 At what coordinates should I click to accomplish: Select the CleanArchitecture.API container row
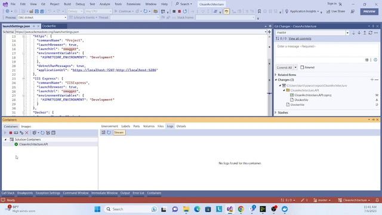point(50,145)
